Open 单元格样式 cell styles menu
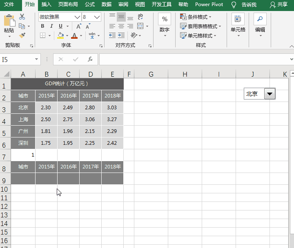Image resolution: width=294 pixels, height=248 pixels. (198, 35)
